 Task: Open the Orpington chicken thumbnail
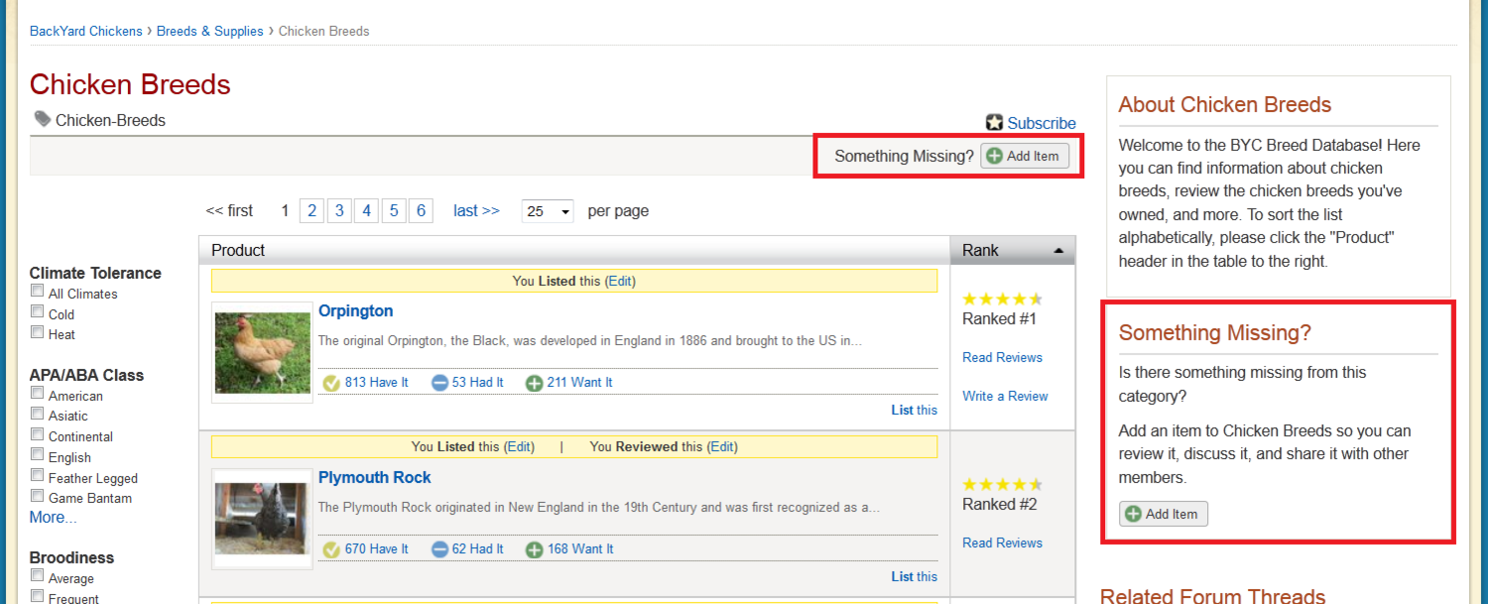pyautogui.click(x=262, y=352)
